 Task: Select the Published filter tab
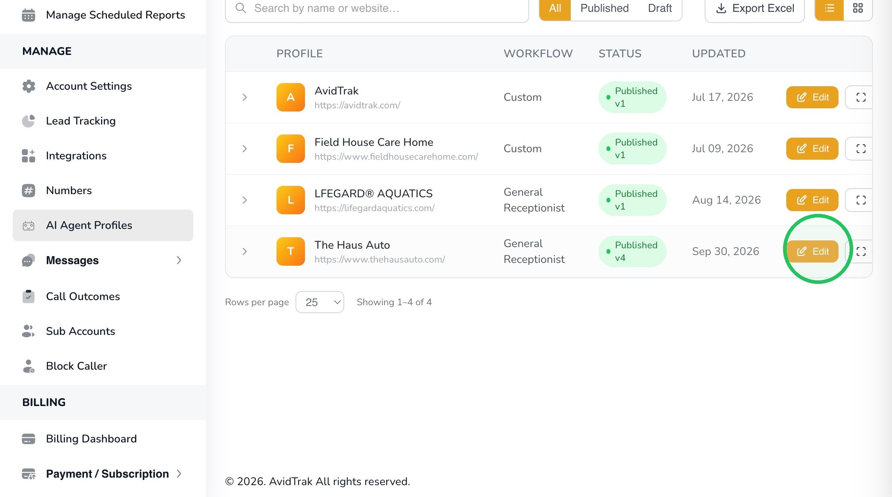coord(604,8)
